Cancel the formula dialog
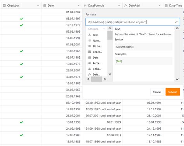The width and height of the screenshot is (184, 146). coord(157,92)
